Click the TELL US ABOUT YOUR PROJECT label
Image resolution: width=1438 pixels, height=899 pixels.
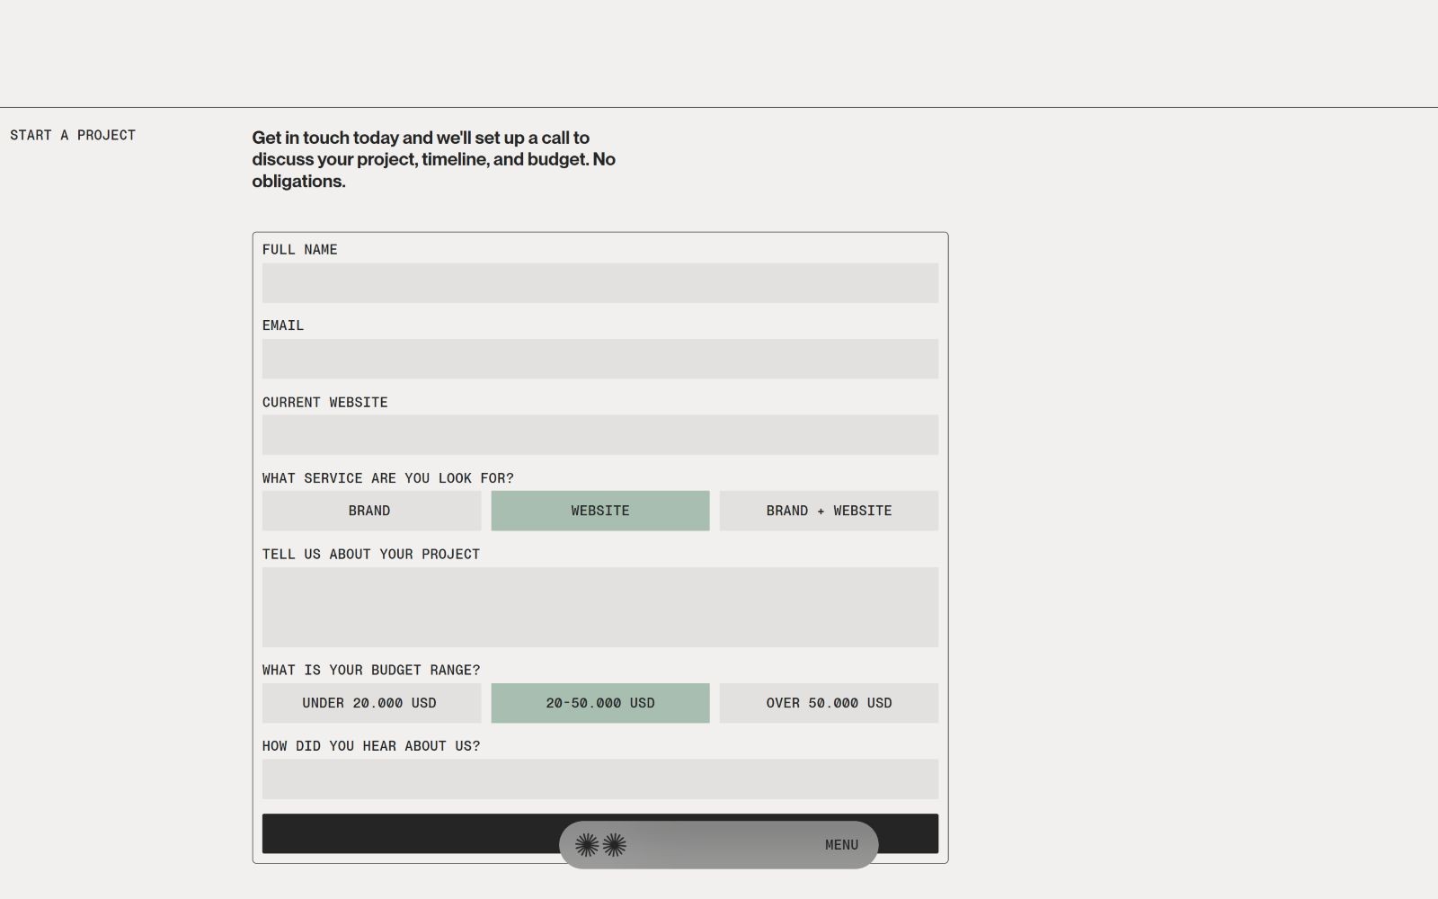(371, 554)
